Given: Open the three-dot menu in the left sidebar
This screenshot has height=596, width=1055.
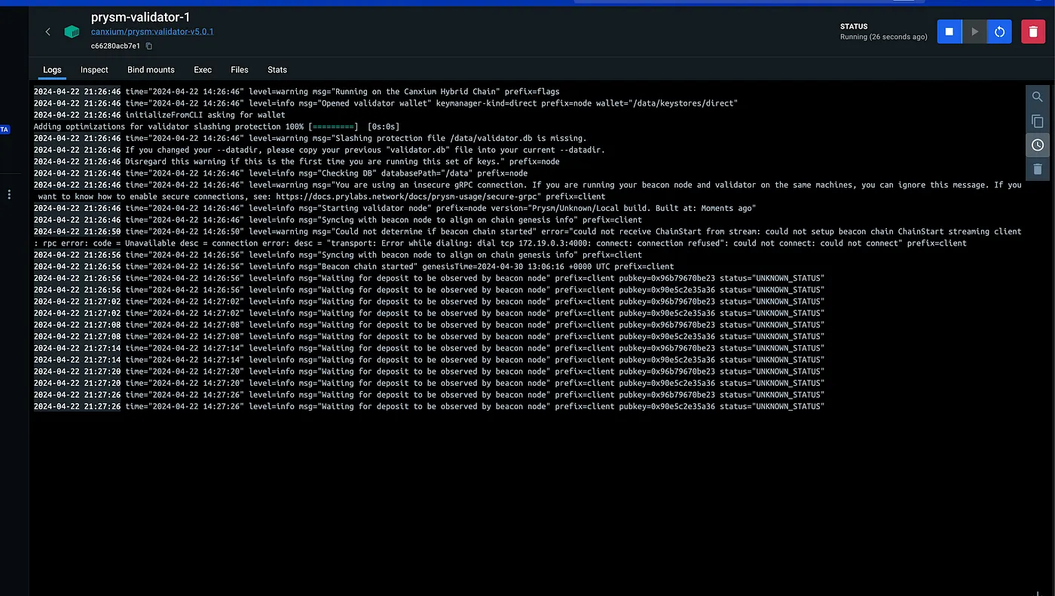Looking at the screenshot, I should [9, 194].
